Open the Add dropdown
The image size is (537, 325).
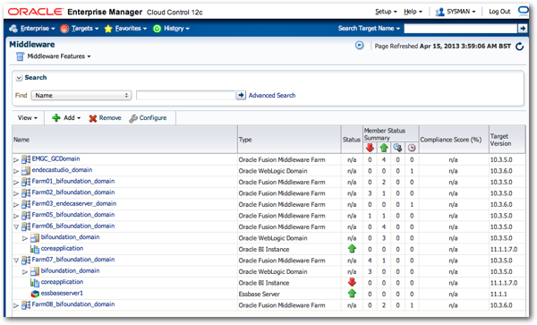pyautogui.click(x=66, y=118)
